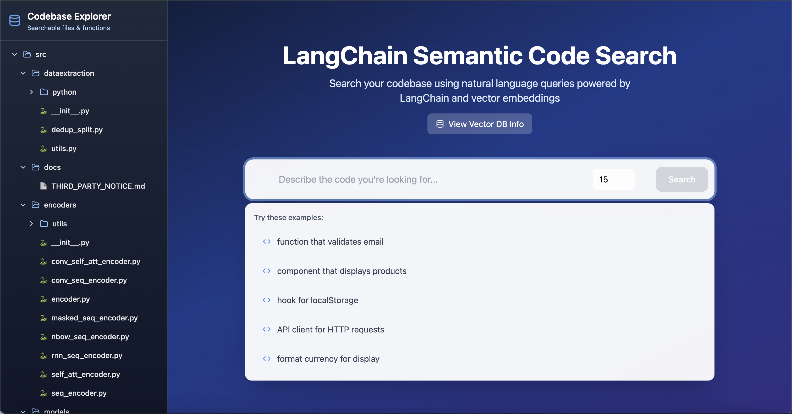Expand the utils folder under encoders
The width and height of the screenshot is (792, 414).
31,224
